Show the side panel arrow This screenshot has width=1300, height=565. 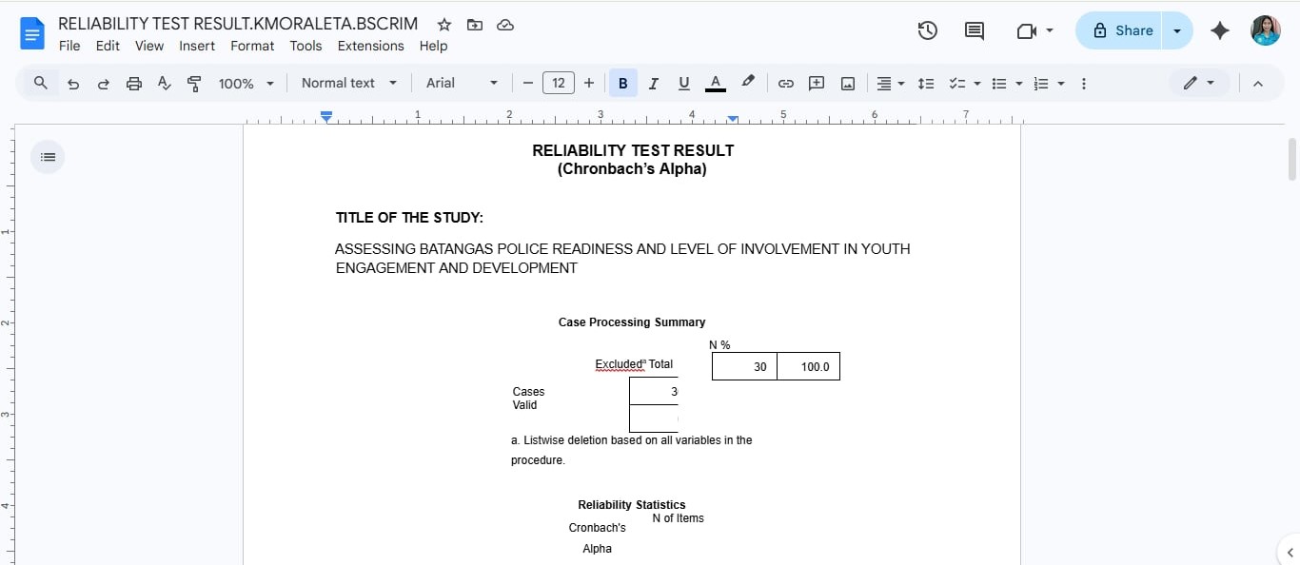click(x=1290, y=553)
